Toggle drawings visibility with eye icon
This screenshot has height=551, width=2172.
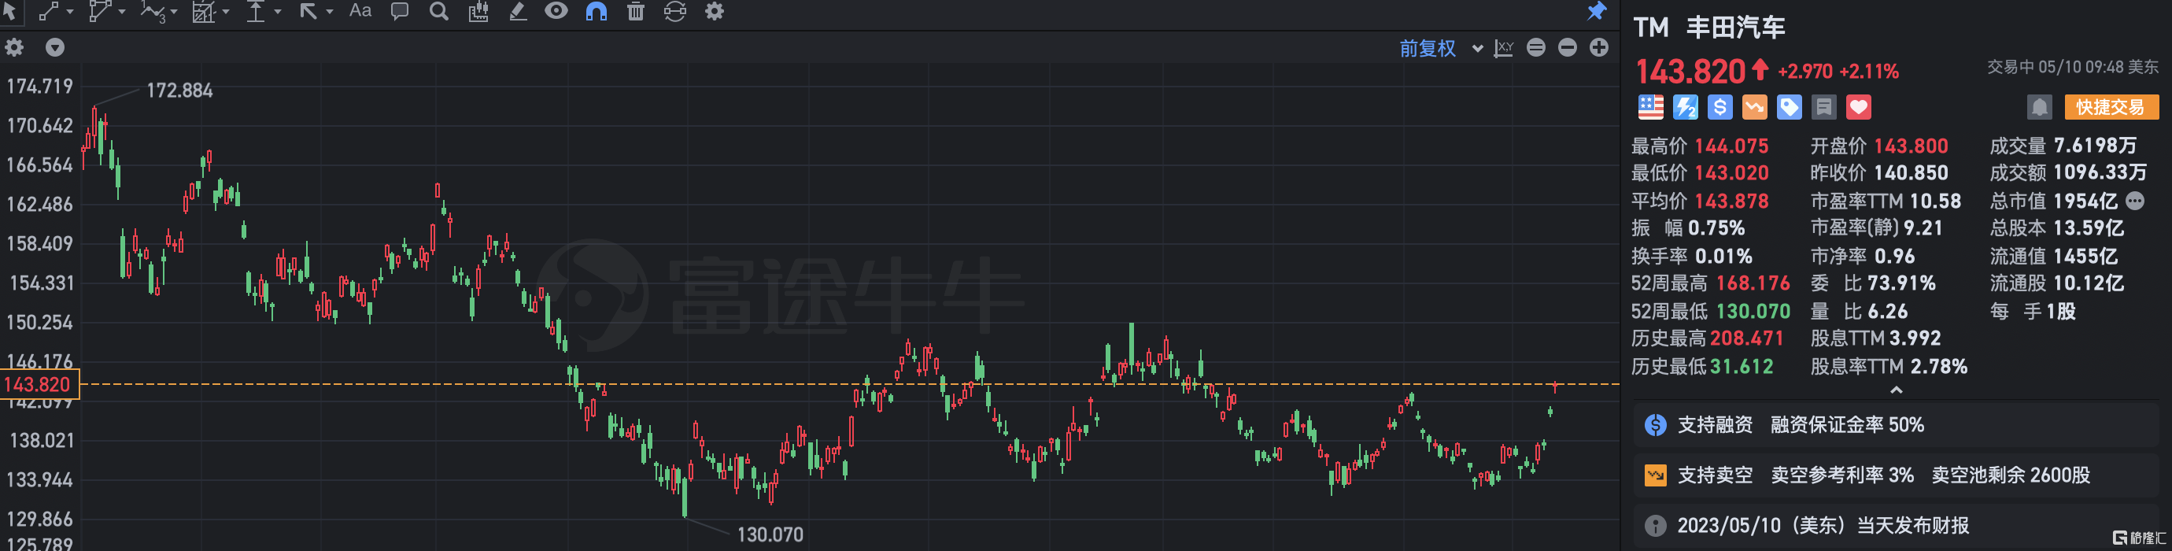556,11
